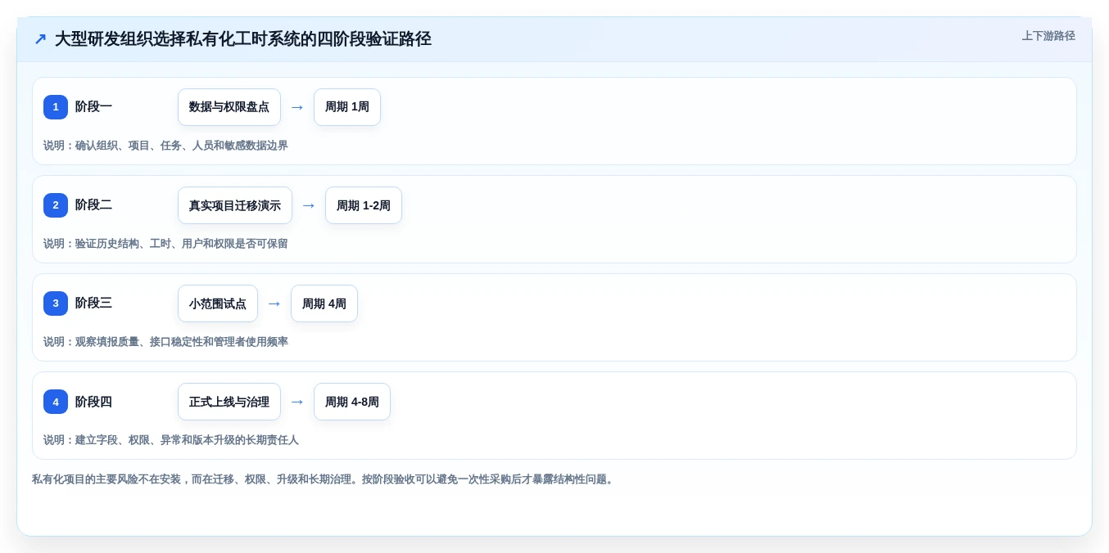Click the 正式上线与治理 box
Image resolution: width=1109 pixels, height=553 pixels.
tap(229, 402)
